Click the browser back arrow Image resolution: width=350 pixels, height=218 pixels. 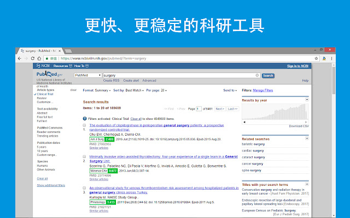(x=20, y=58)
